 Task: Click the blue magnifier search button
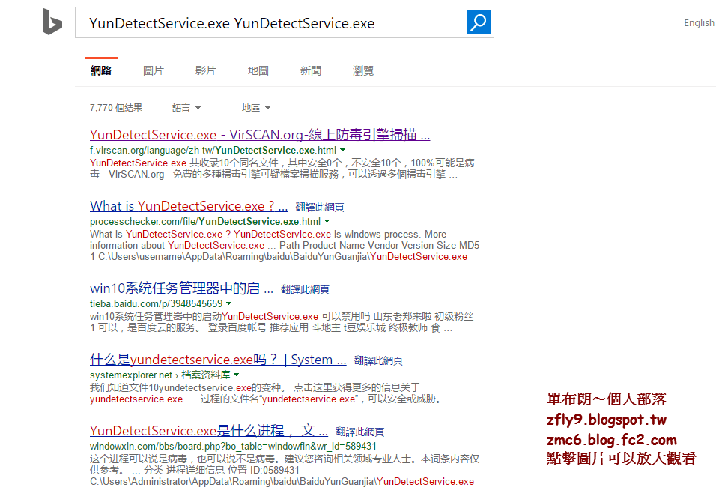(478, 22)
